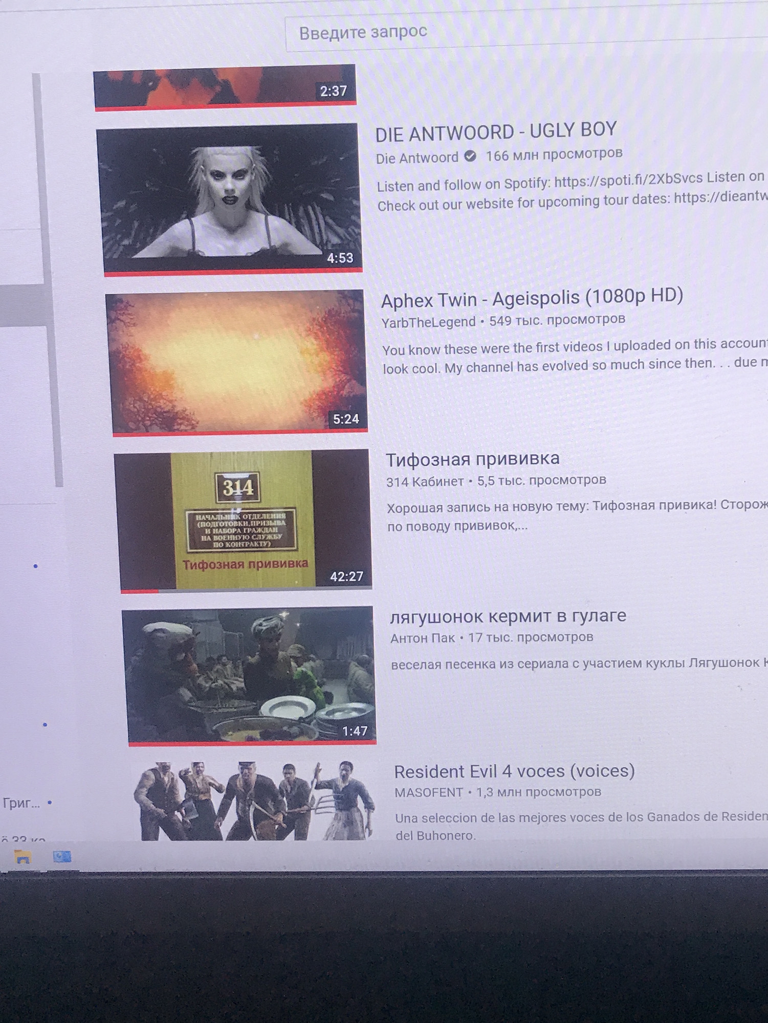Click description "Хорошая запись на новую тему"
768x1023 pixels.
click(577, 516)
